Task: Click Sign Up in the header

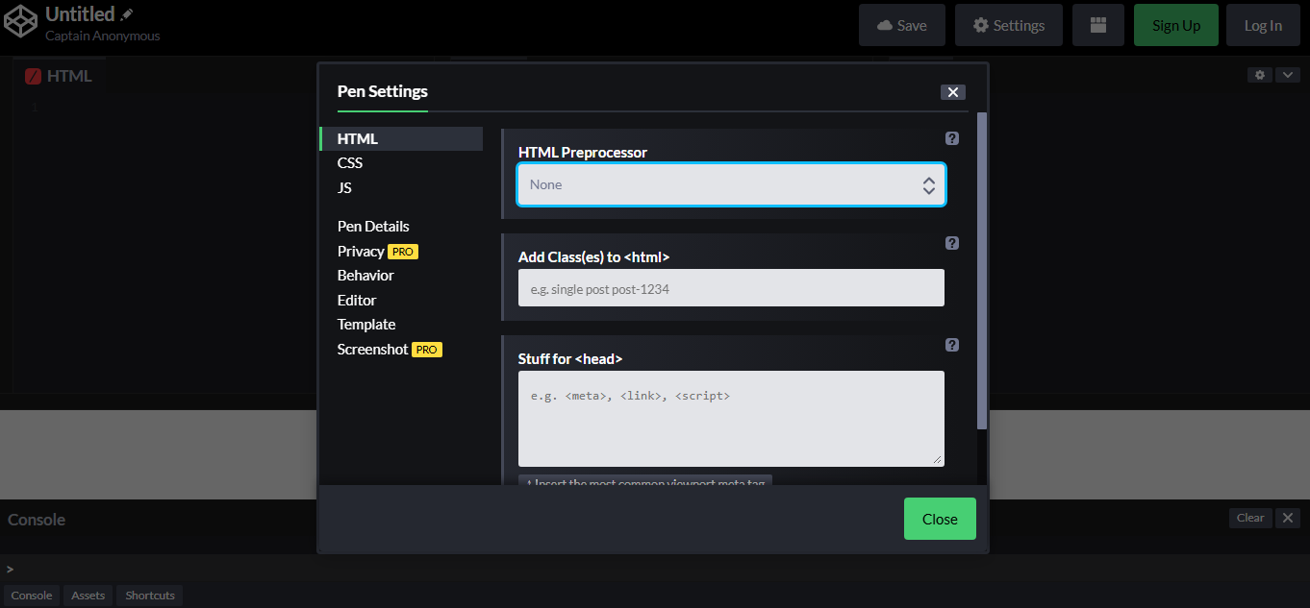Action: click(1175, 24)
